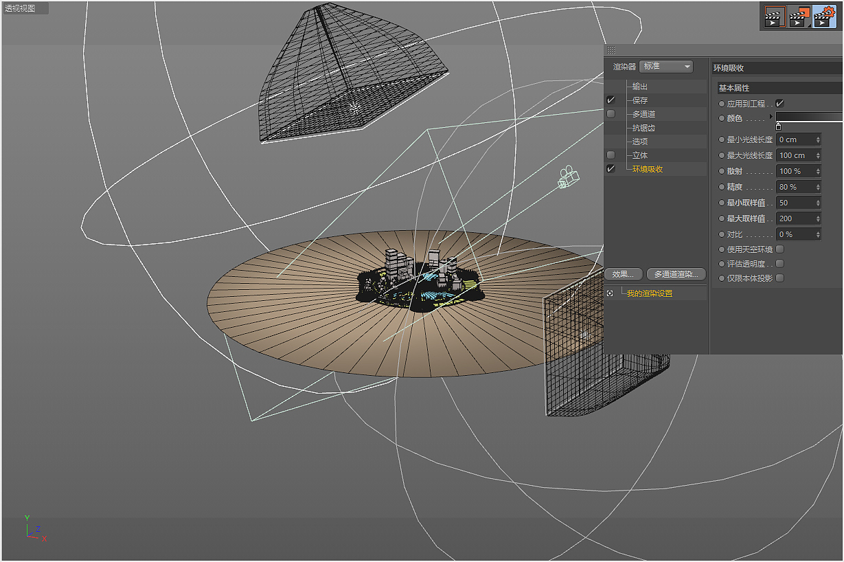The width and height of the screenshot is (844, 562).
Task: Select the 环境吸收 settings page
Action: point(648,169)
